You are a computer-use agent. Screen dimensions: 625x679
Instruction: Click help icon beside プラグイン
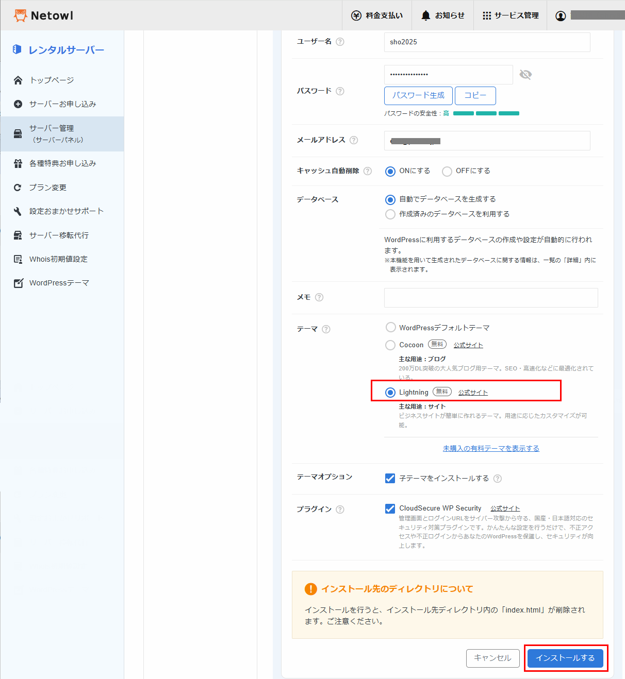(x=340, y=510)
